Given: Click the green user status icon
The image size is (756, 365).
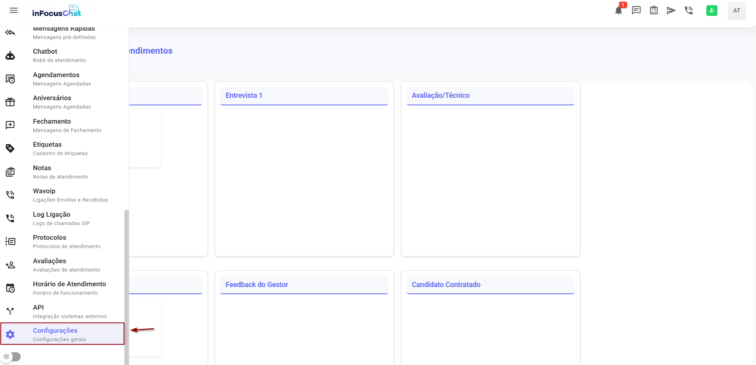Looking at the screenshot, I should coord(712,10).
